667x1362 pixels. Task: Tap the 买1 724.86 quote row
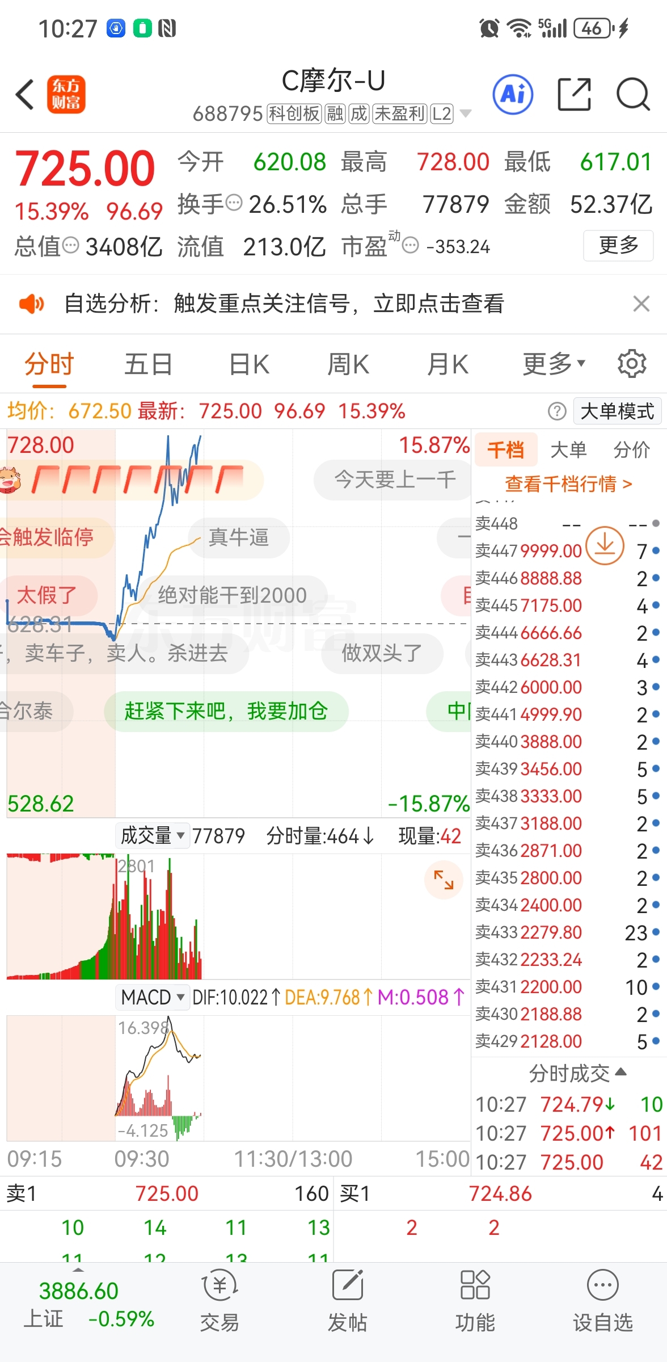tap(500, 1193)
